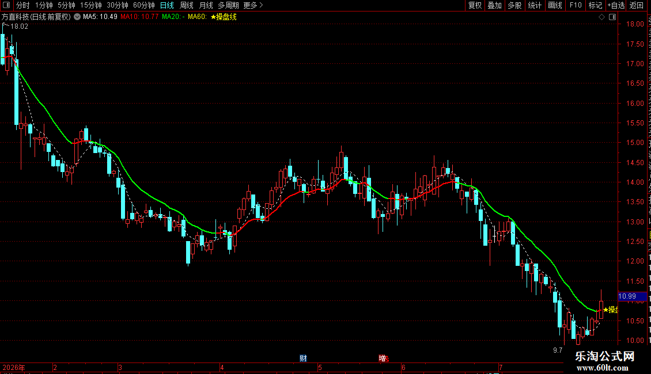Expand the 更多 periods menu
The image size is (651, 374).
pyautogui.click(x=253, y=5)
